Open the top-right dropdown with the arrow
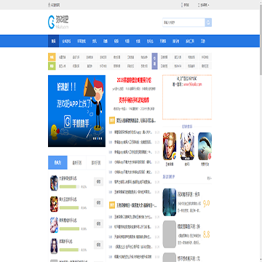 (x=204, y=5)
